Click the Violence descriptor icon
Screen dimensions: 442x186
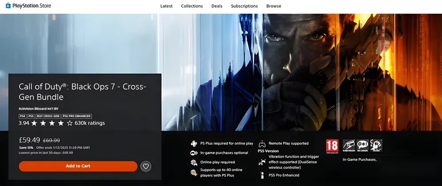(x=377, y=146)
